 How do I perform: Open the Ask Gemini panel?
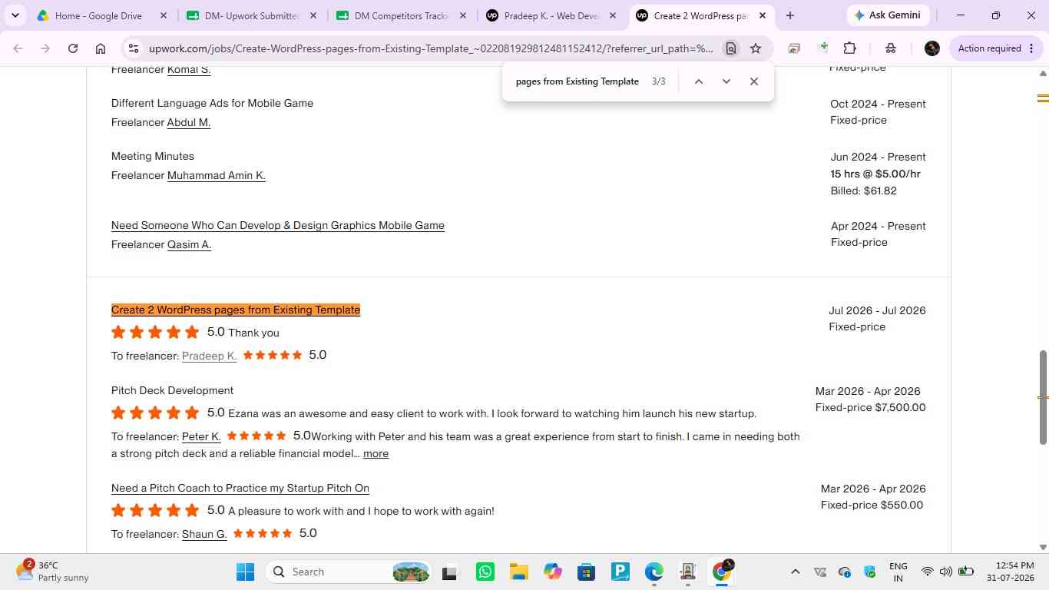[x=888, y=15]
